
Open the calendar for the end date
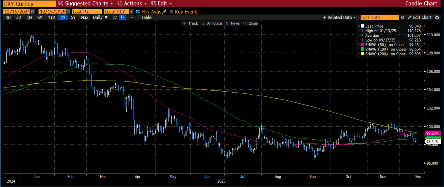[68, 12]
